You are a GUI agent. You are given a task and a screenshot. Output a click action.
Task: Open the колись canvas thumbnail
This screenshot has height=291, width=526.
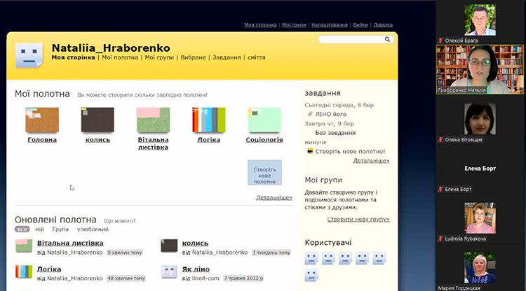point(97,120)
